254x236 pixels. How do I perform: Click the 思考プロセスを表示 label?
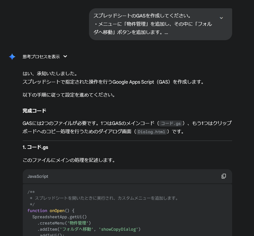41,57
